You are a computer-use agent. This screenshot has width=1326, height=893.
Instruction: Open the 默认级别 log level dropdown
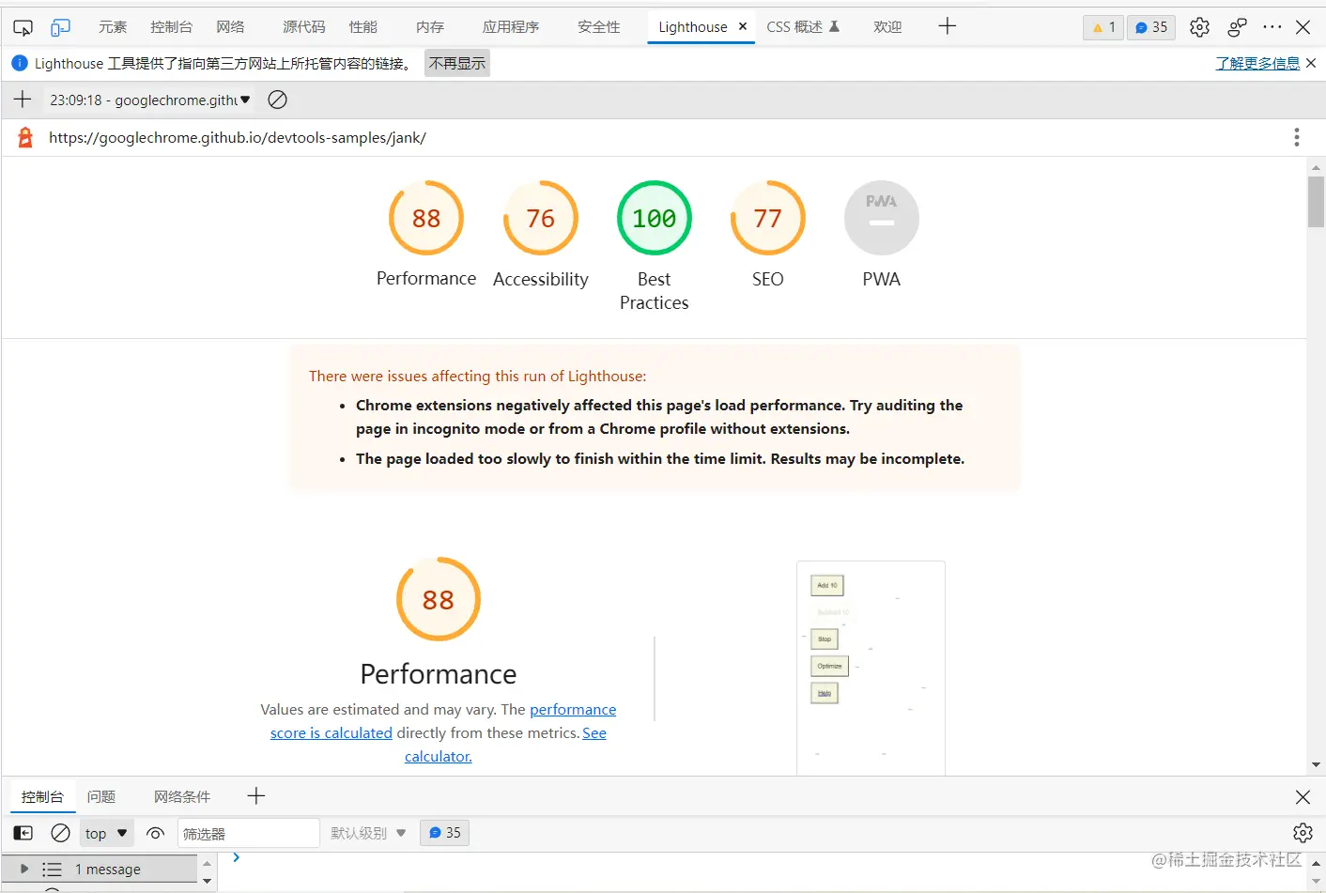tap(368, 833)
